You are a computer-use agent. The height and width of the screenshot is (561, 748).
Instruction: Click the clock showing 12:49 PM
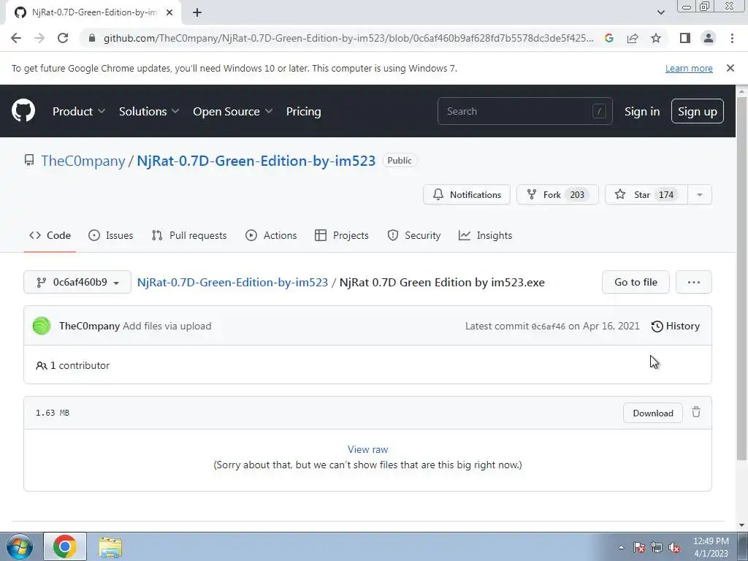pyautogui.click(x=711, y=546)
